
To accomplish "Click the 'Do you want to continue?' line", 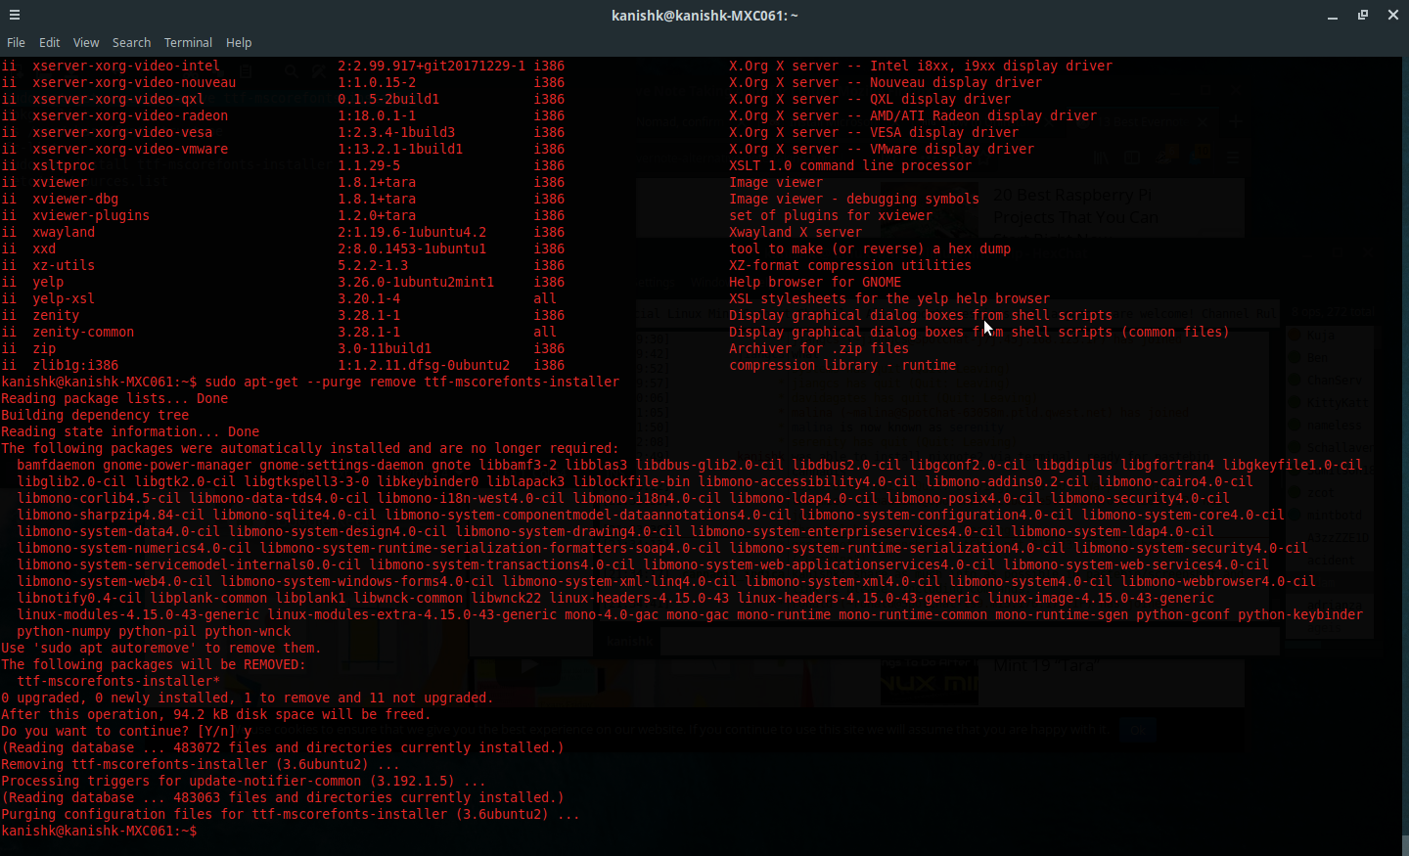I will pos(126,731).
